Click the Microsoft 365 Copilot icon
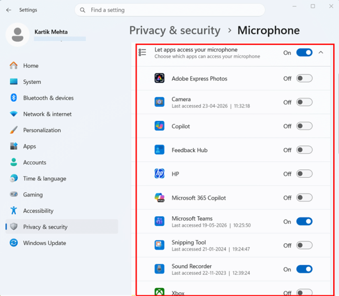Viewport: 339px width, 296px height. (160, 198)
